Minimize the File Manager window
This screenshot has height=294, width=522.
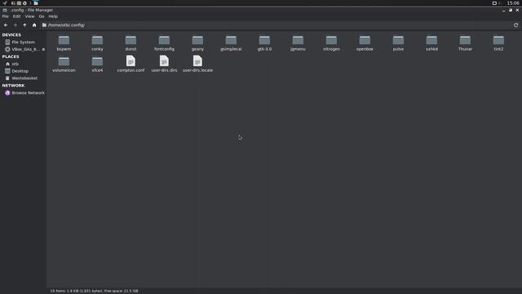click(x=504, y=11)
